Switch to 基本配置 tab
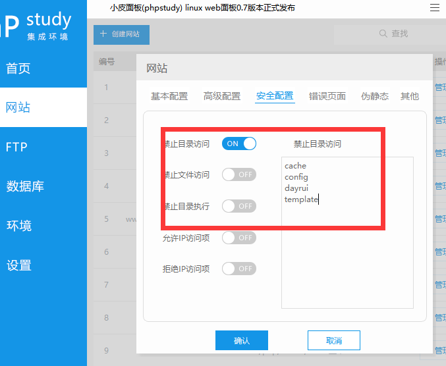The image size is (446, 366). pos(169,96)
